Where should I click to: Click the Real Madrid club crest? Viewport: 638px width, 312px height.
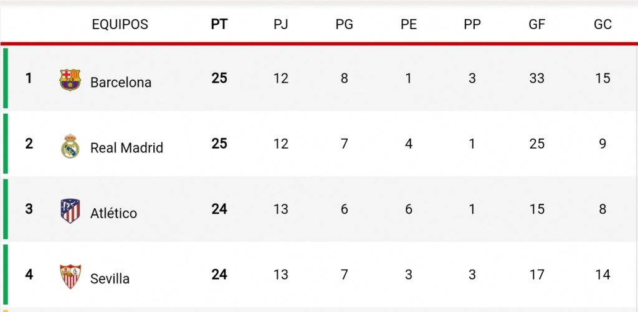point(70,146)
